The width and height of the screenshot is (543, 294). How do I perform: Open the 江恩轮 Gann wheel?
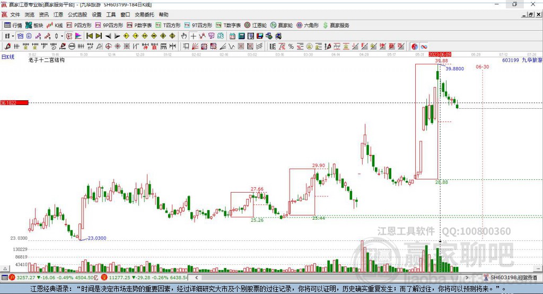[256, 25]
